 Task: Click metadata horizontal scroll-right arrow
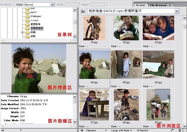pos(71,126)
